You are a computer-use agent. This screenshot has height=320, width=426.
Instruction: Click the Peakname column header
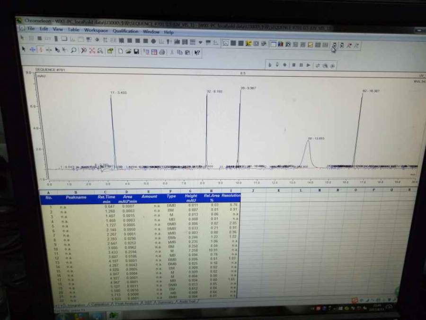tap(76, 197)
